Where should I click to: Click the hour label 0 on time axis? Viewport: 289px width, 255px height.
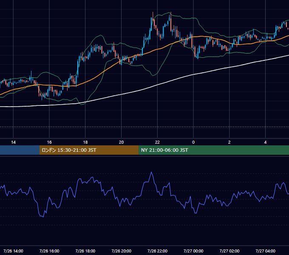point(193,142)
